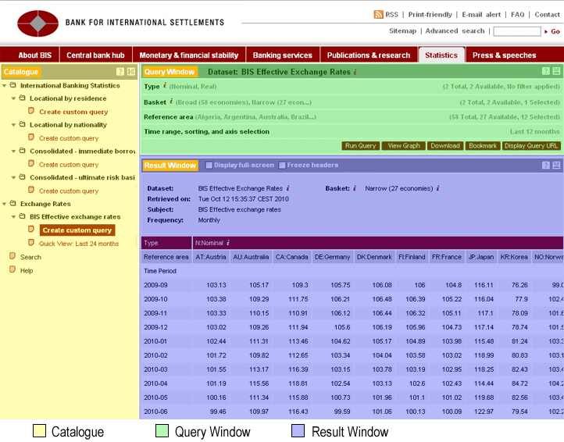Click the folder icon of Locational by residence
564x442 pixels.
(x=23, y=98)
